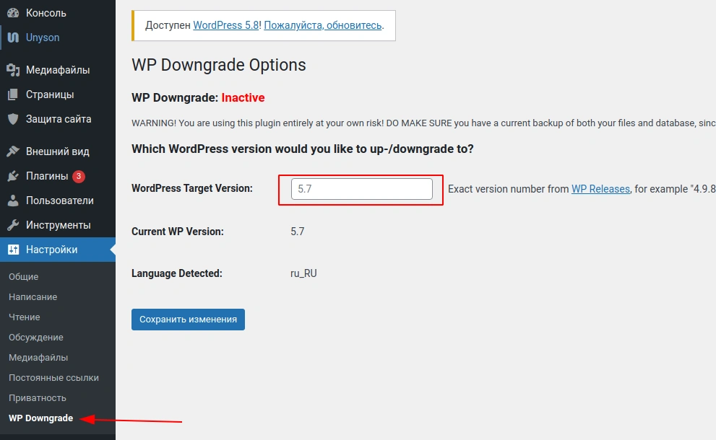Click the red Inactive status text
This screenshot has height=440, width=716.
click(x=243, y=97)
